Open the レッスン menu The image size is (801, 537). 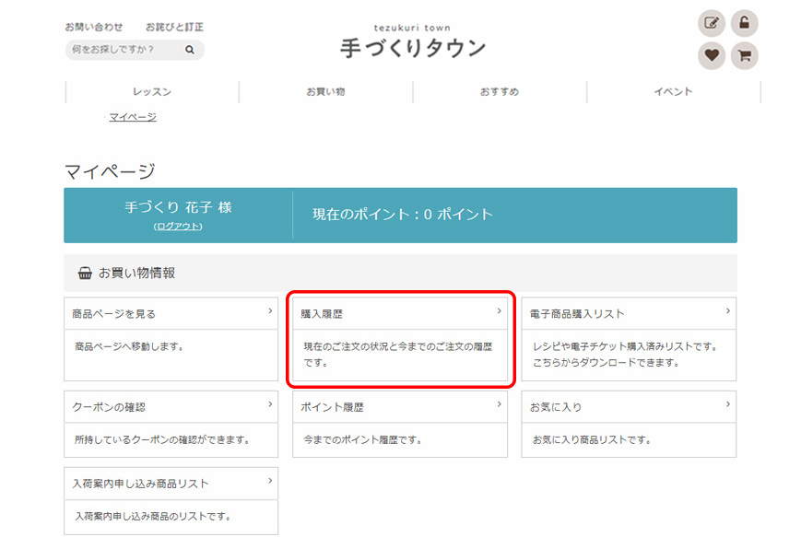[x=152, y=92]
